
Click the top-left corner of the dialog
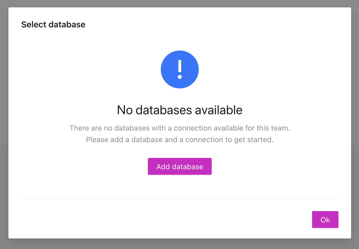click(x=12, y=11)
